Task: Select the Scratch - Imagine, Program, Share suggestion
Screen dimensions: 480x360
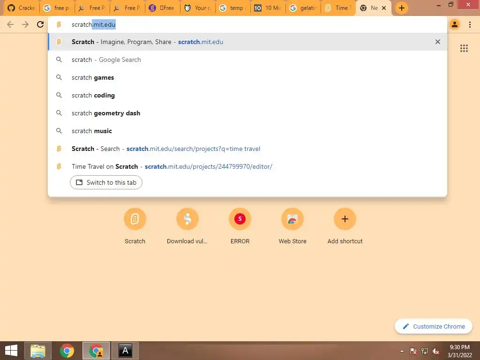Action: [x=247, y=42]
